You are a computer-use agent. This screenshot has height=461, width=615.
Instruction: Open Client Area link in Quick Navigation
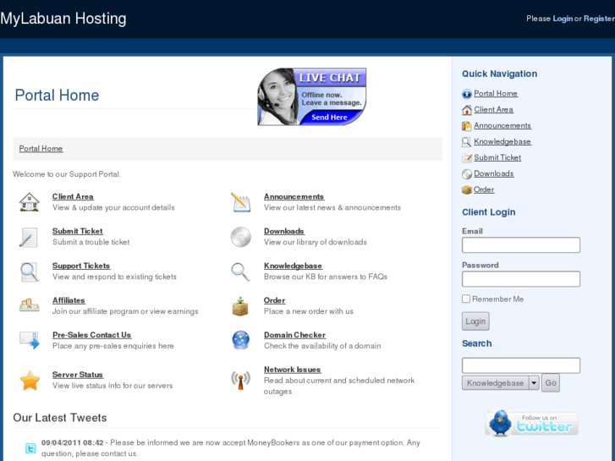(x=493, y=109)
